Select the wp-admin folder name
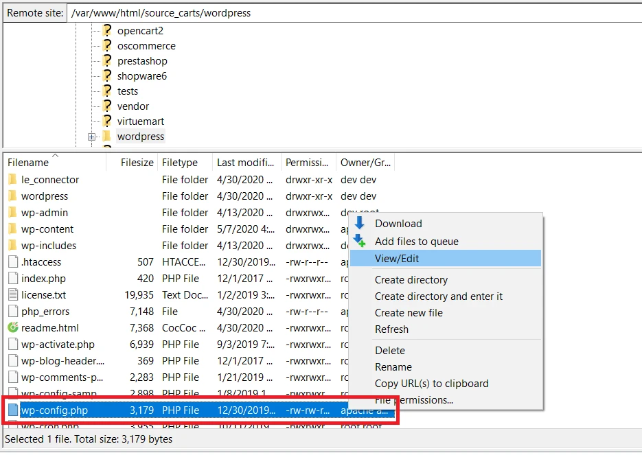This screenshot has height=455, width=642. (44, 213)
